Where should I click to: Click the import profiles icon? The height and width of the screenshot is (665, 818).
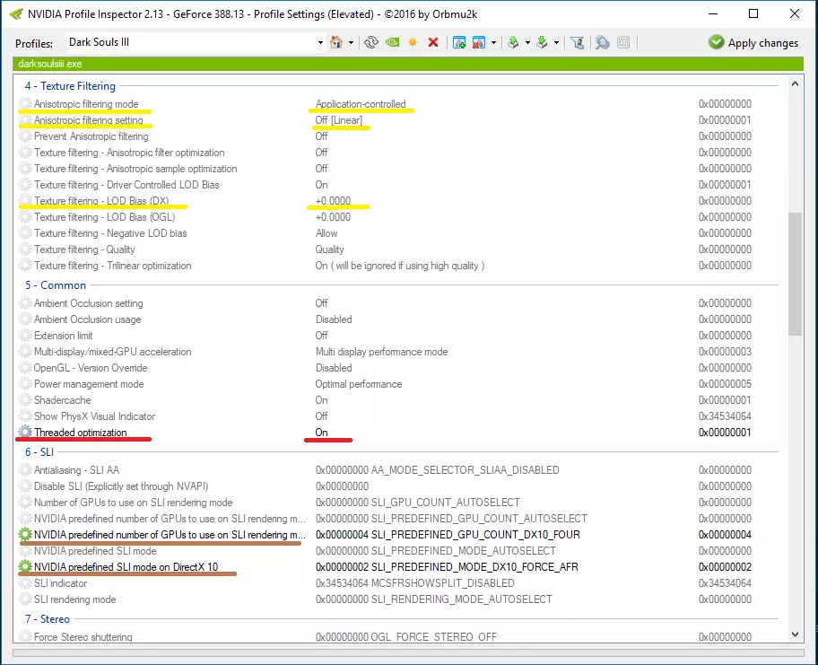[x=542, y=42]
